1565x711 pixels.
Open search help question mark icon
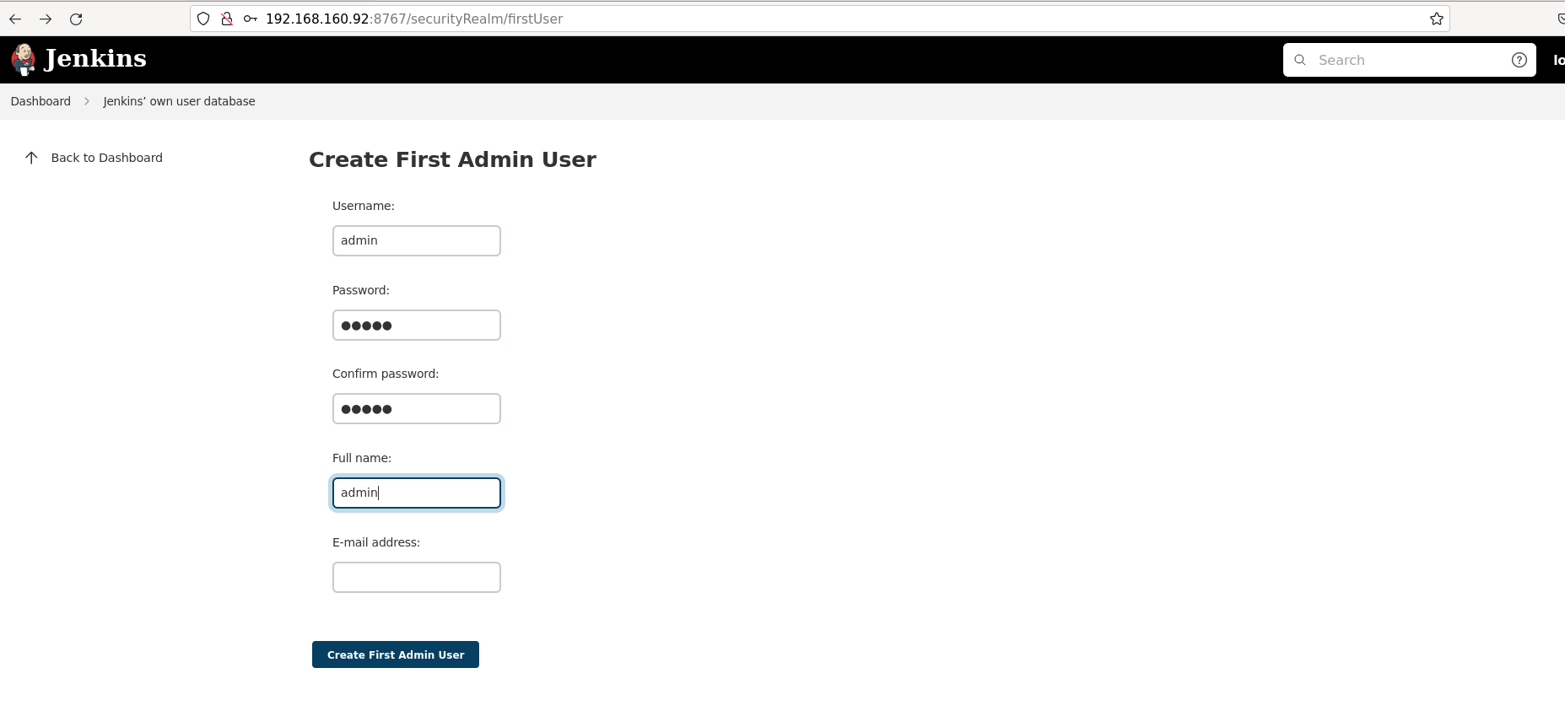(1519, 60)
